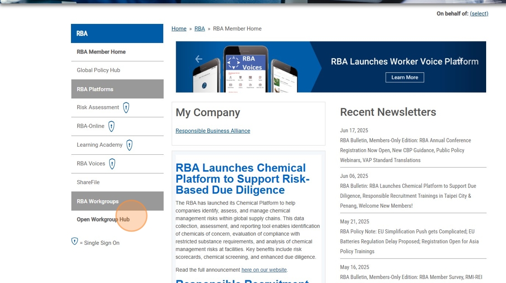Click the RBA Workgroups section header

[117, 201]
